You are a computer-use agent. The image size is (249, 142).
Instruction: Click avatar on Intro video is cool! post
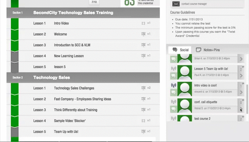click(x=185, y=89)
